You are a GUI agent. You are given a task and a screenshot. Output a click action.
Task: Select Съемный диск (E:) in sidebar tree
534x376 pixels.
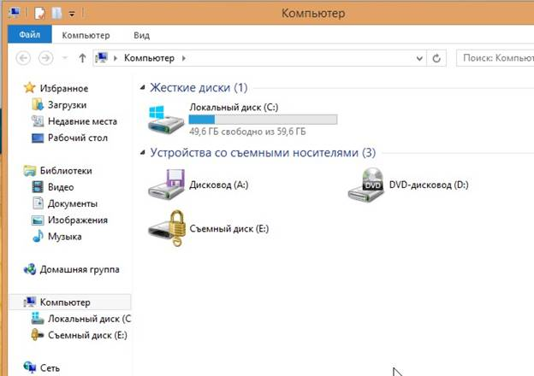pyautogui.click(x=87, y=335)
